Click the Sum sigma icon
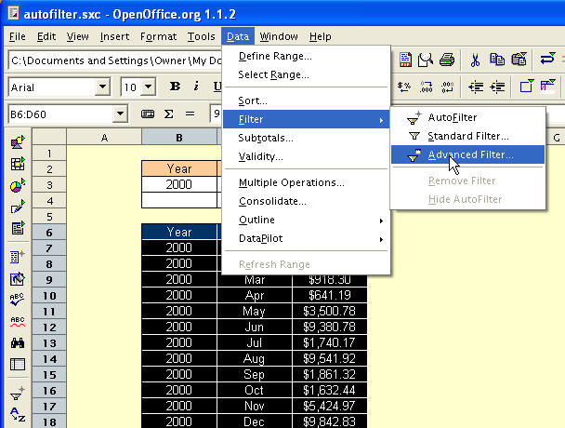The image size is (565, 428). click(x=168, y=114)
